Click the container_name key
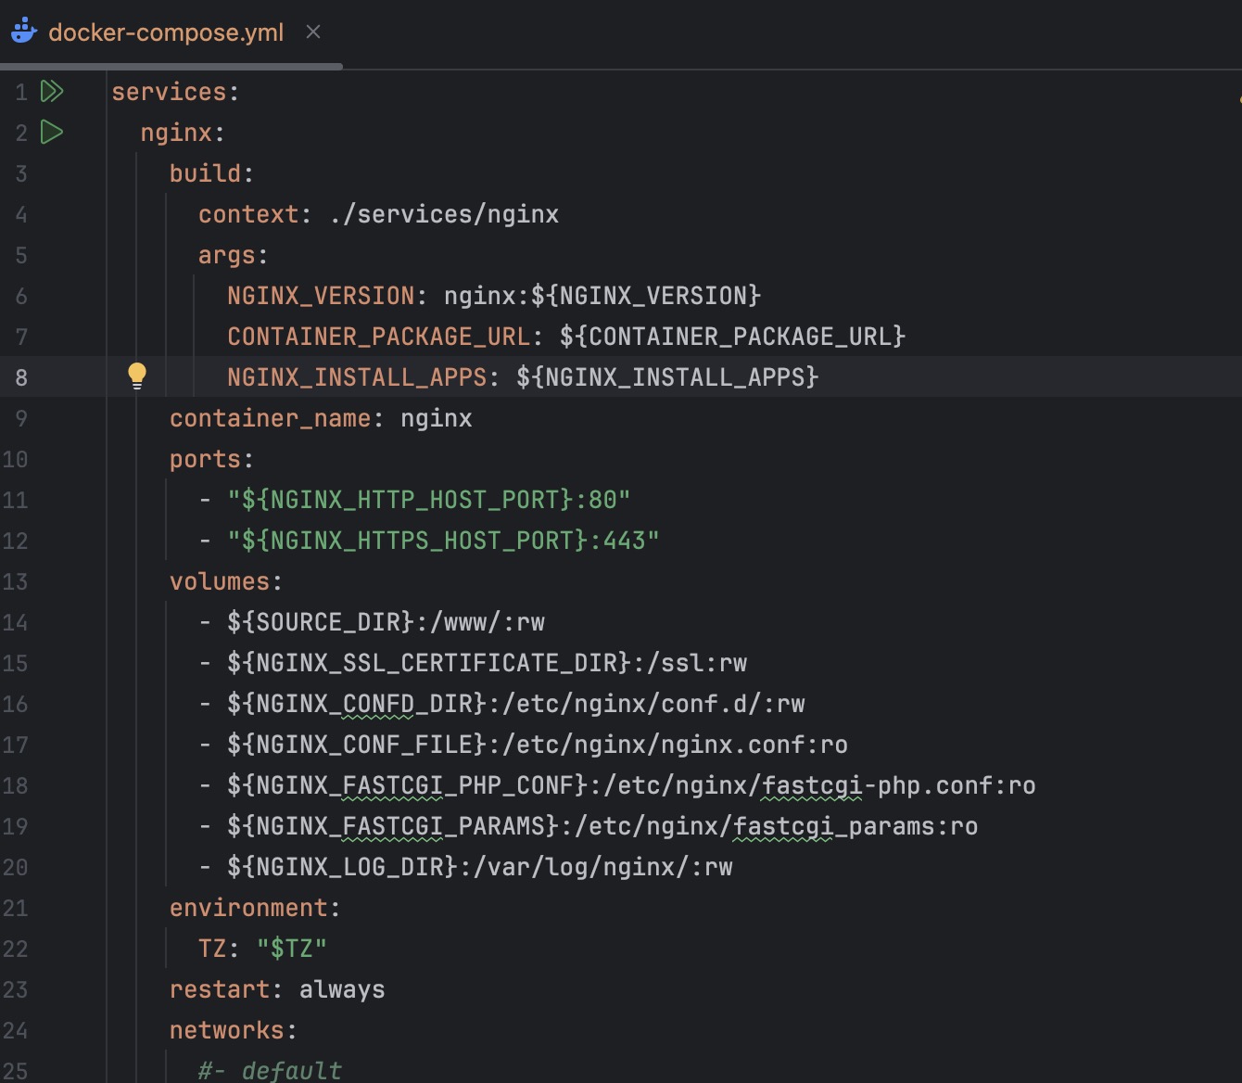Image resolution: width=1242 pixels, height=1083 pixels. coord(270,418)
